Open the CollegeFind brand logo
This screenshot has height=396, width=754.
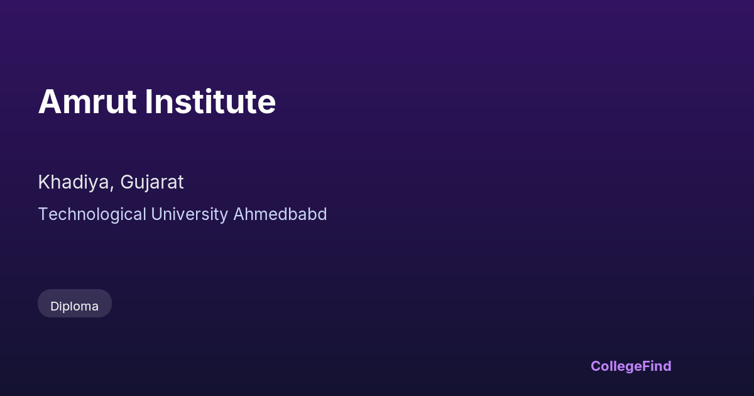click(x=630, y=366)
